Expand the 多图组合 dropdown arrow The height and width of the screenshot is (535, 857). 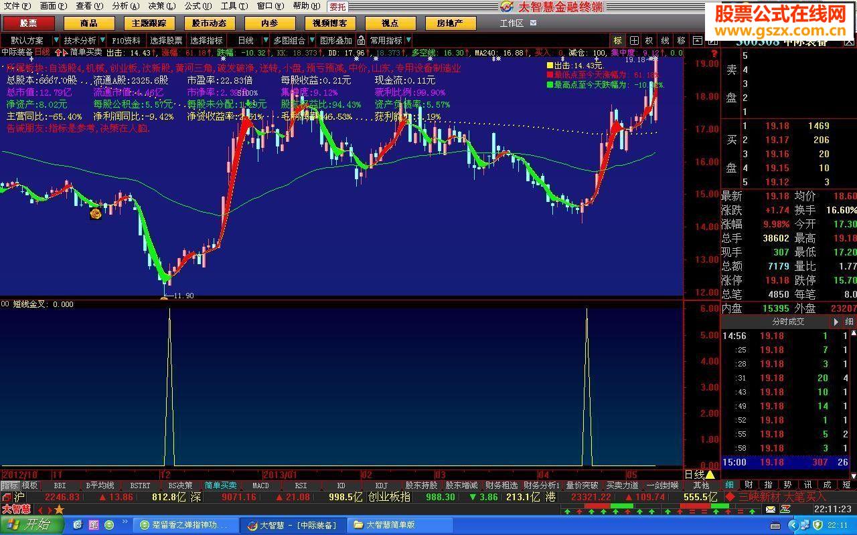click(x=311, y=40)
